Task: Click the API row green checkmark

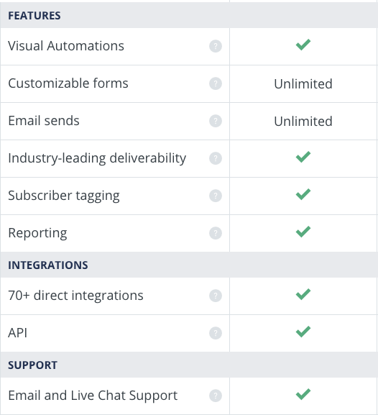Action: point(303,332)
